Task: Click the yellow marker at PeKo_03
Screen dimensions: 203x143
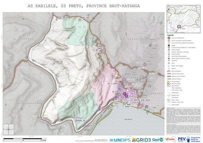Action: 80,20
